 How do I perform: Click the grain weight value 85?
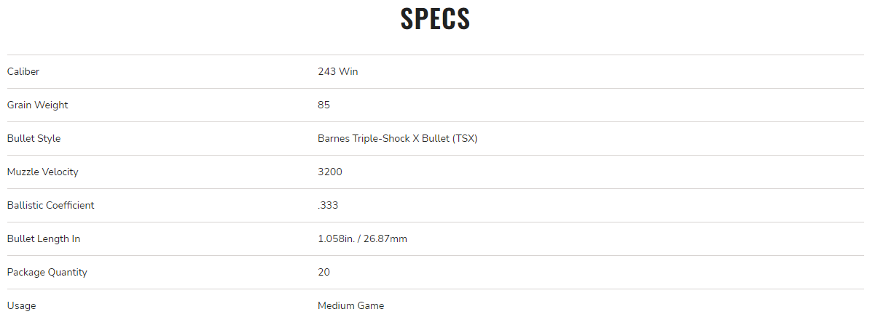324,105
